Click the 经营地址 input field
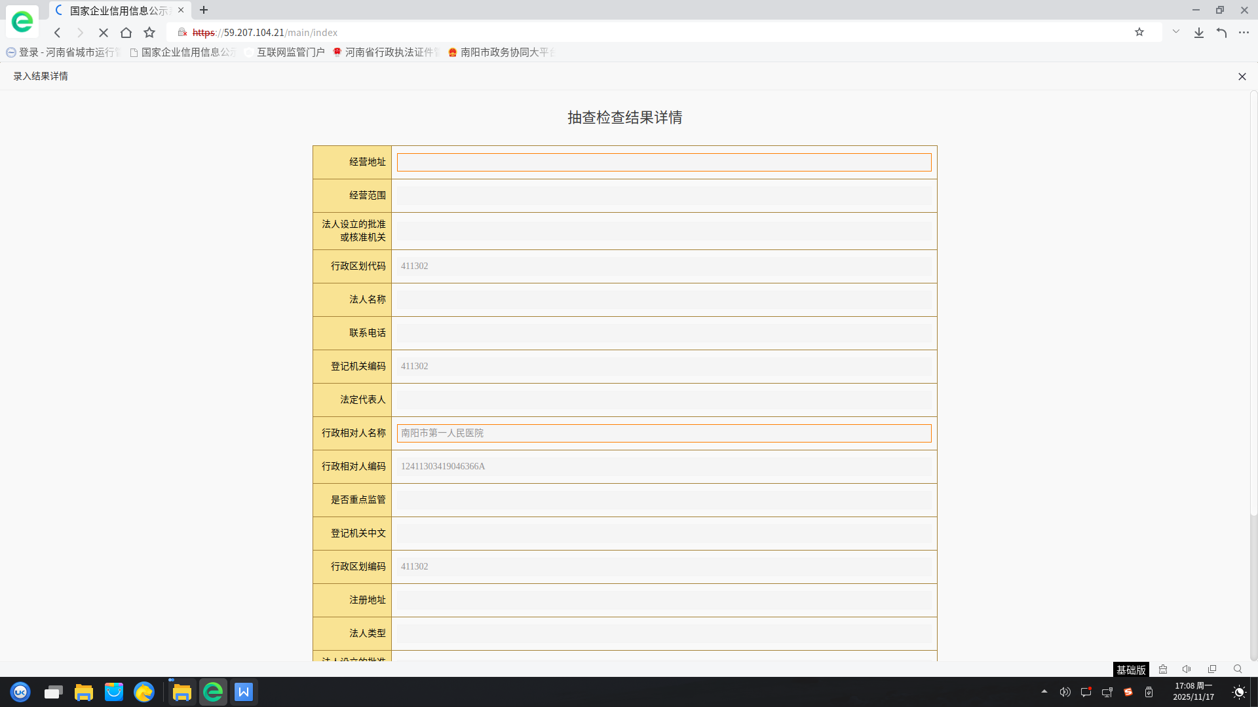The height and width of the screenshot is (707, 1258). tap(663, 162)
